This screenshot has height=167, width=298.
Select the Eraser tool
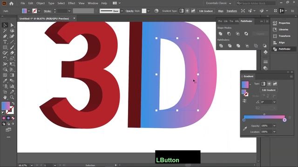pos(12,53)
